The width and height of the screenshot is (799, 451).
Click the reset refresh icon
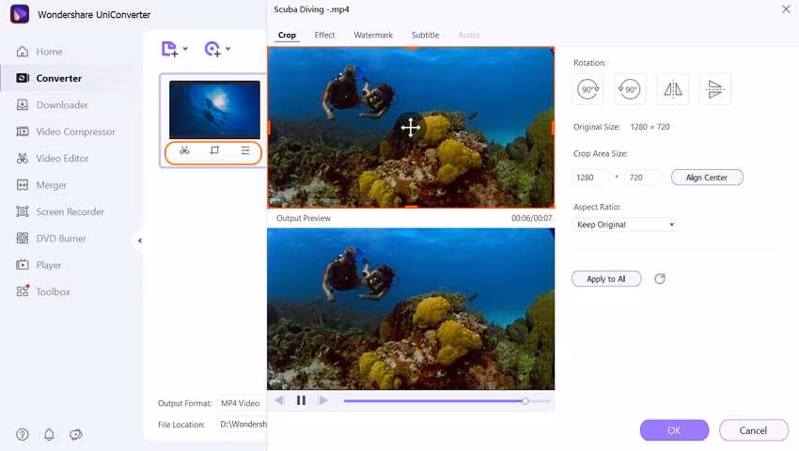[x=659, y=279]
